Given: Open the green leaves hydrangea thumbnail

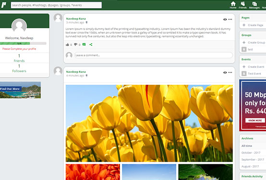Looking at the screenshot, I should (x=206, y=172).
